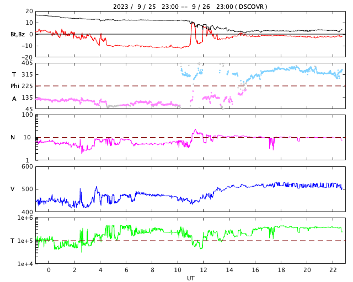Click the plot title date range text
This screenshot has height=282, width=353.
(x=190, y=7)
